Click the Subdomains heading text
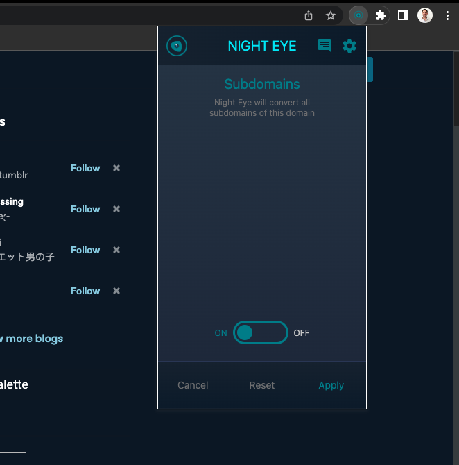 262,84
